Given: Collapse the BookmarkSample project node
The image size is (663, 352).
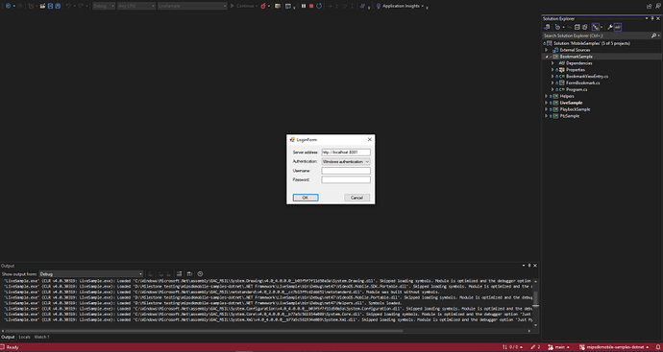Looking at the screenshot, I should click(547, 57).
